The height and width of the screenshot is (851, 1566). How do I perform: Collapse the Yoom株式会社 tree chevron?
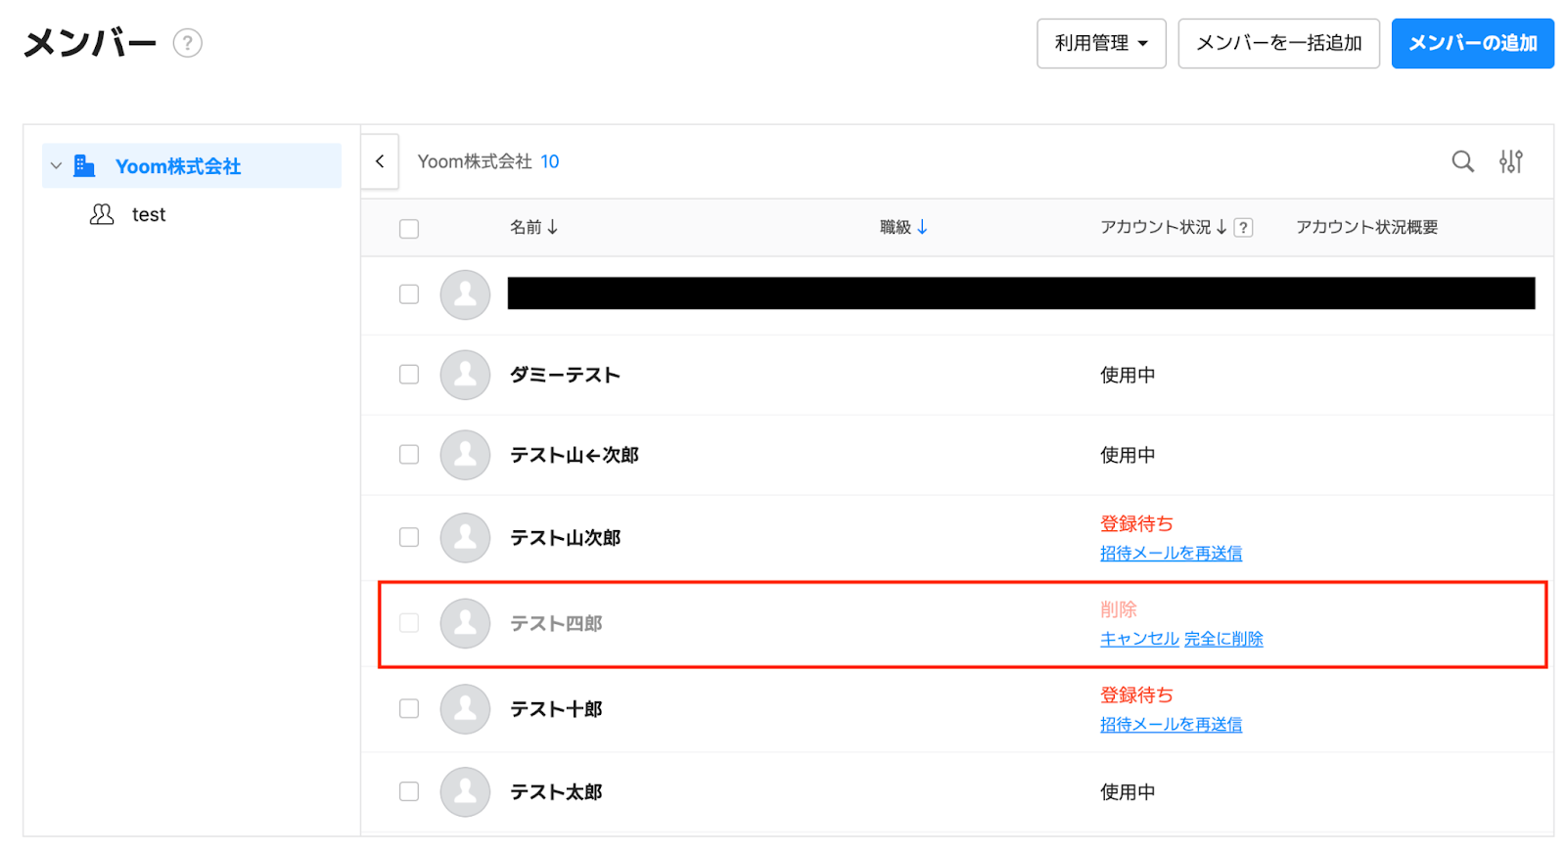(x=56, y=166)
